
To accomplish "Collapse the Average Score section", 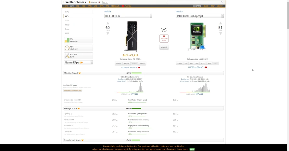I will [79, 109].
